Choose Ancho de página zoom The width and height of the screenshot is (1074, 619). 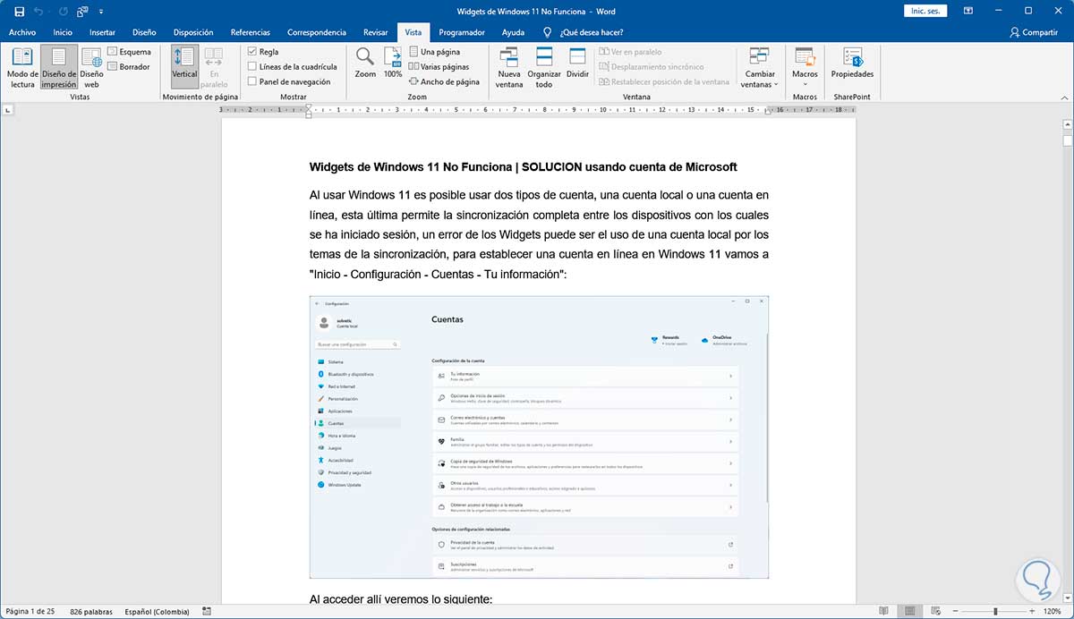click(x=444, y=81)
